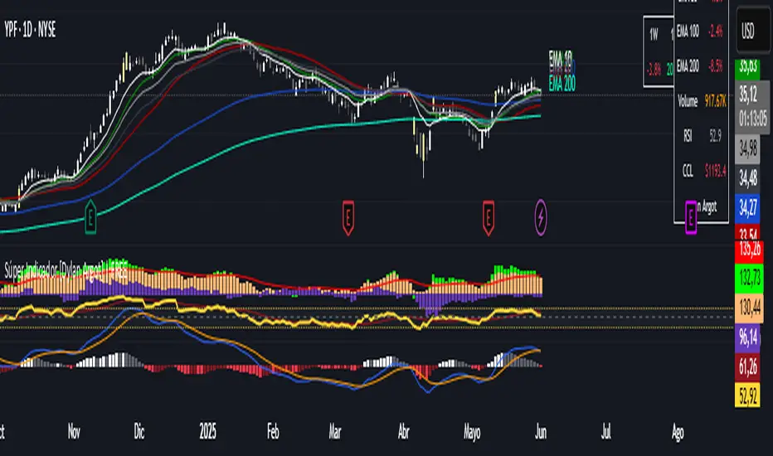Click the green 132,73 indicator value label
Viewport: 773px width, 456px height.
click(749, 278)
